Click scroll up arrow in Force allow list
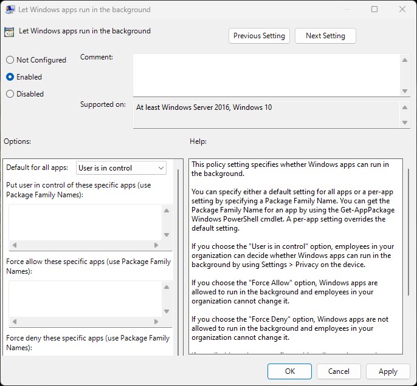417x386 pixels. click(167, 287)
